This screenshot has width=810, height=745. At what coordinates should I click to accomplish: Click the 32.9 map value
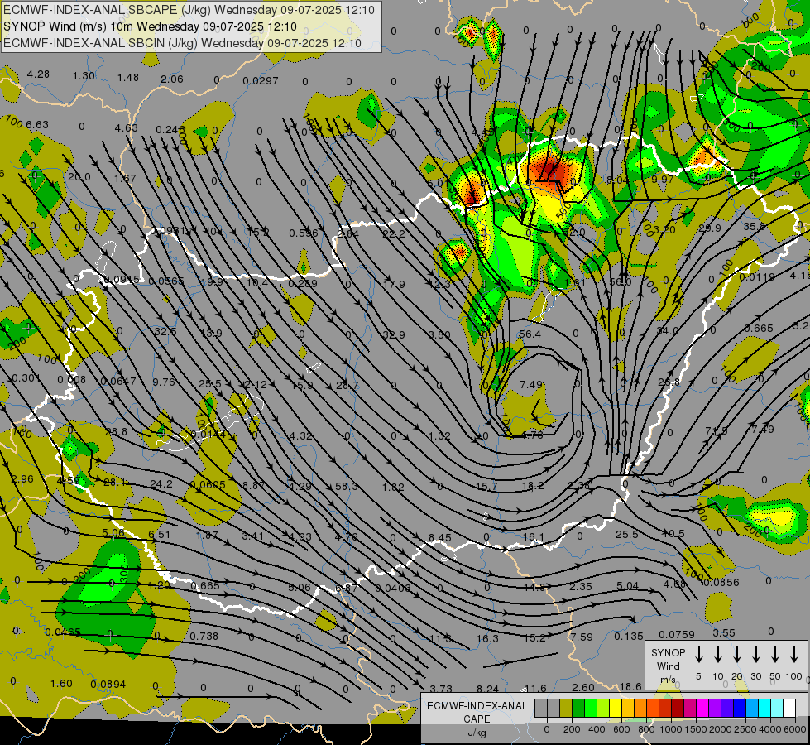coord(394,335)
